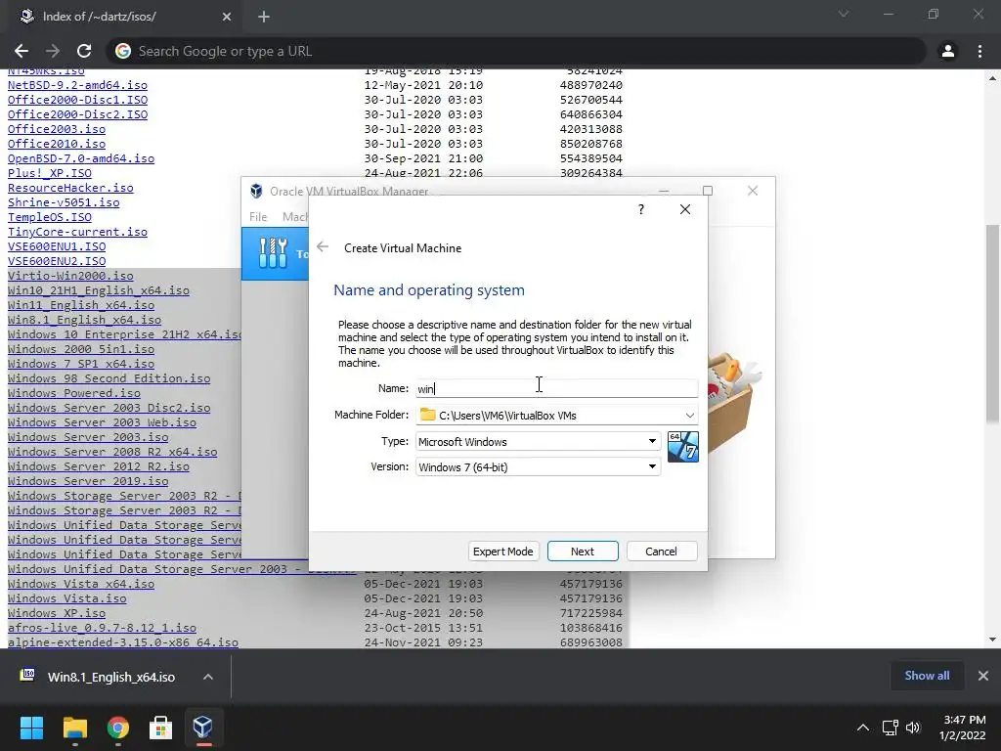
Task: Open the Machine Folder dropdown
Action: click(689, 415)
